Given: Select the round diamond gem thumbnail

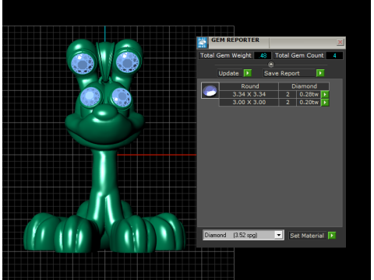Looking at the screenshot, I should [x=210, y=90].
